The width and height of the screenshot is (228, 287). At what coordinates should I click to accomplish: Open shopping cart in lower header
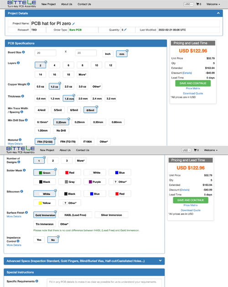196,150
